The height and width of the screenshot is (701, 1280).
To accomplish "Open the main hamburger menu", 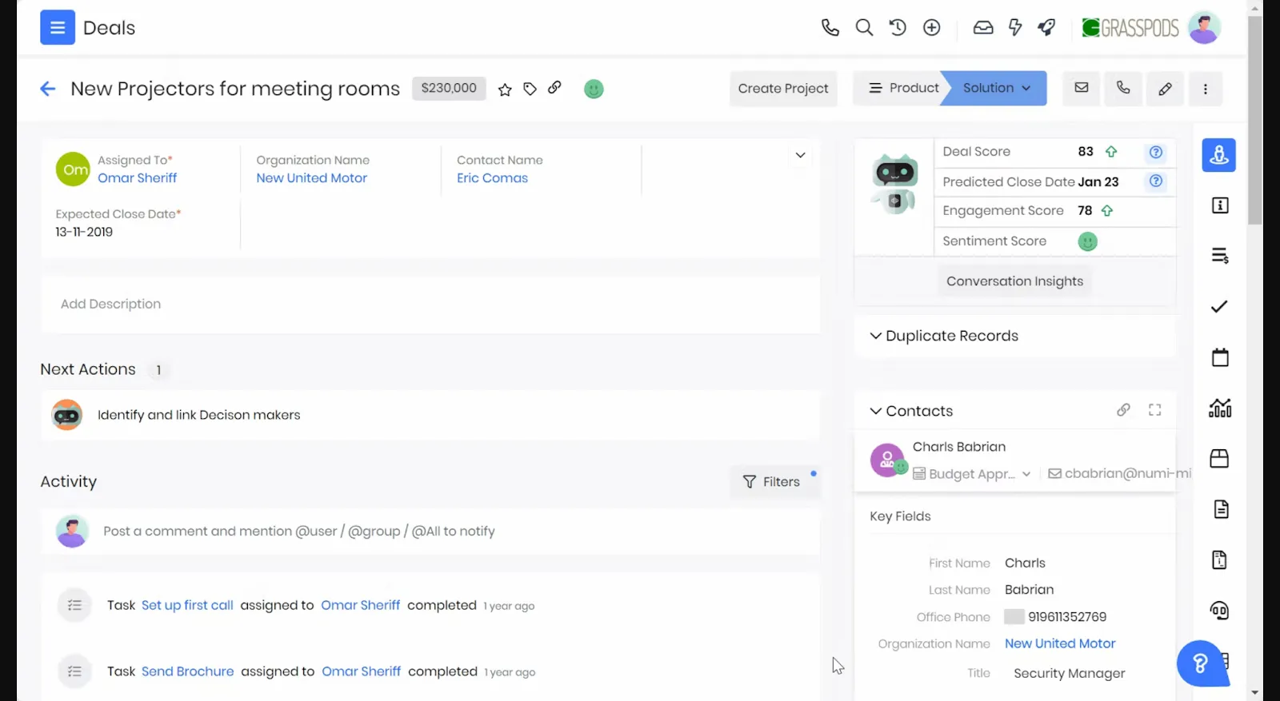I will point(58,28).
